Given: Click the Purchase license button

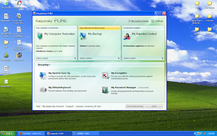Looking at the screenshot, I should click(135, 106).
